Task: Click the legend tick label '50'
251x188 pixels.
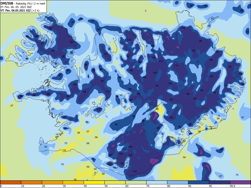Action: 106,186
